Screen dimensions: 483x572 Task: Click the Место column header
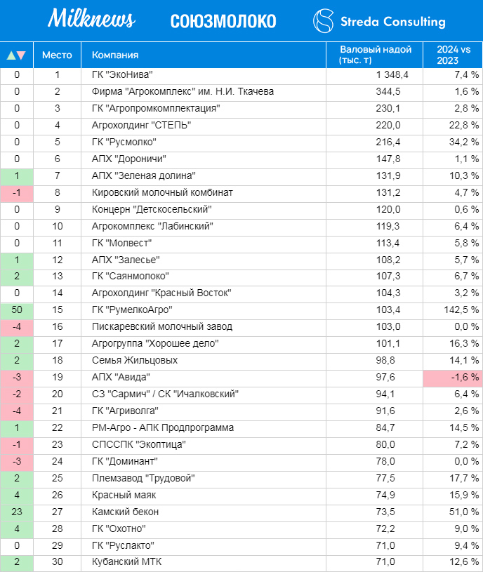coord(57,55)
